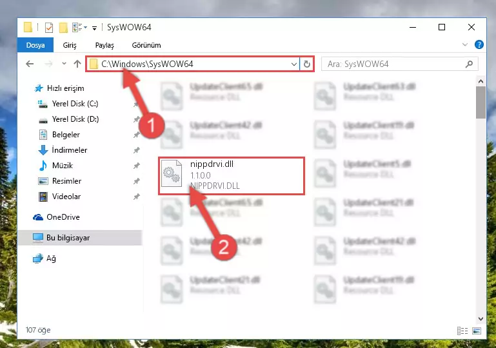Click the New Folder icon in quick access toolbar
Screen dimensions: 496x348
63,28
